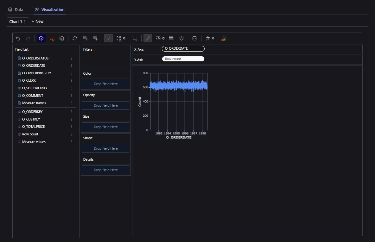Click the redo arrow icon
This screenshot has height=242, width=375.
[x=28, y=38]
